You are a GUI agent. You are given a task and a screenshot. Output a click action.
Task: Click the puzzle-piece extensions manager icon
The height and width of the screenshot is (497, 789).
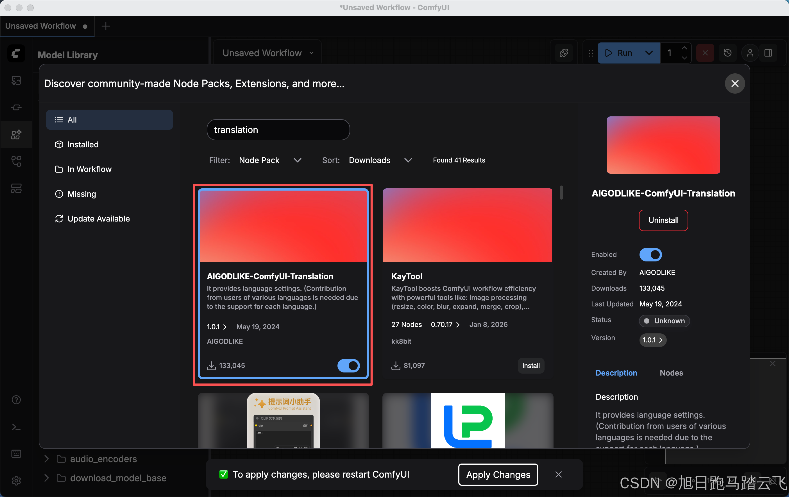[x=564, y=53]
